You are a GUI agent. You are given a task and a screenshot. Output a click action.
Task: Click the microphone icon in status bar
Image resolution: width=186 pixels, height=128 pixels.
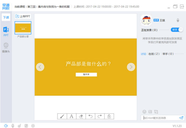(13, 126)
